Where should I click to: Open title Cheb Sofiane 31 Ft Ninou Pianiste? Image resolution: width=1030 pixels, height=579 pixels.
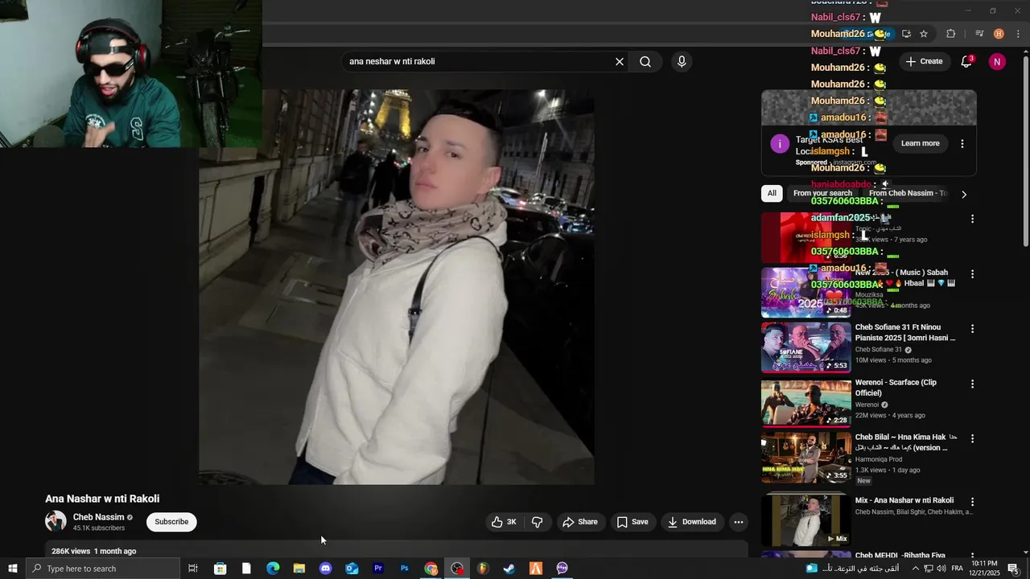coord(905,333)
